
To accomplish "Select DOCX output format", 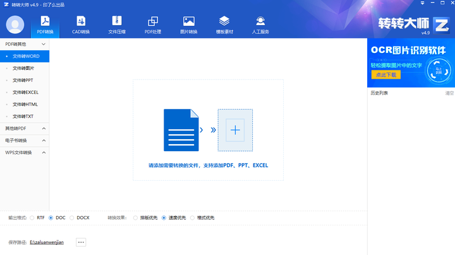I will tap(71, 218).
